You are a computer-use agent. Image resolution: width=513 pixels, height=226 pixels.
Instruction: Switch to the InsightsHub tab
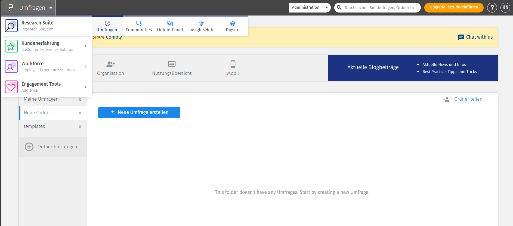[201, 26]
